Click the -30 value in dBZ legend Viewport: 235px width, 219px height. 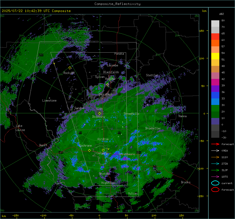[x=224, y=137]
